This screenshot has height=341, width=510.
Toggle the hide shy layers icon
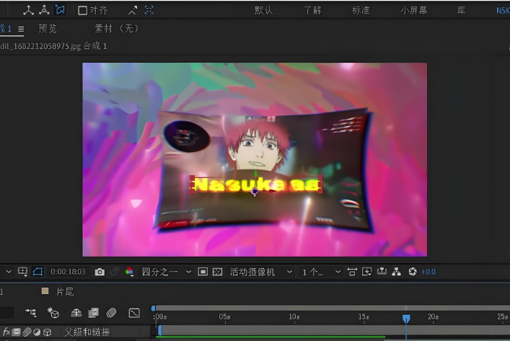[x=76, y=313]
